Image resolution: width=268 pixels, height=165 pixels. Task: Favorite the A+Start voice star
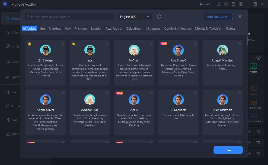coord(151,43)
